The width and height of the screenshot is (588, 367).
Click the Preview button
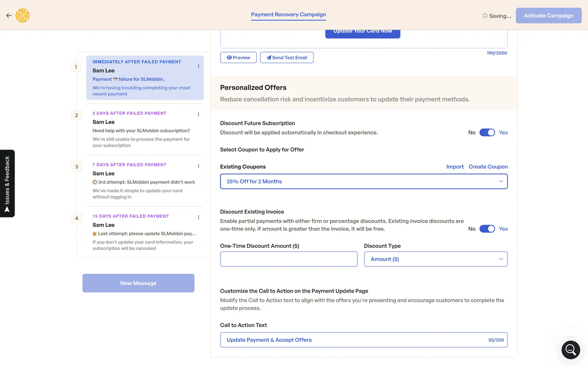[x=238, y=57]
